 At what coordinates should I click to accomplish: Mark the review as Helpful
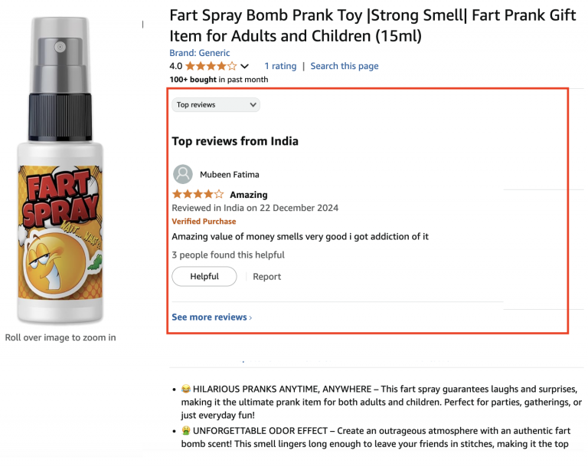coord(204,276)
